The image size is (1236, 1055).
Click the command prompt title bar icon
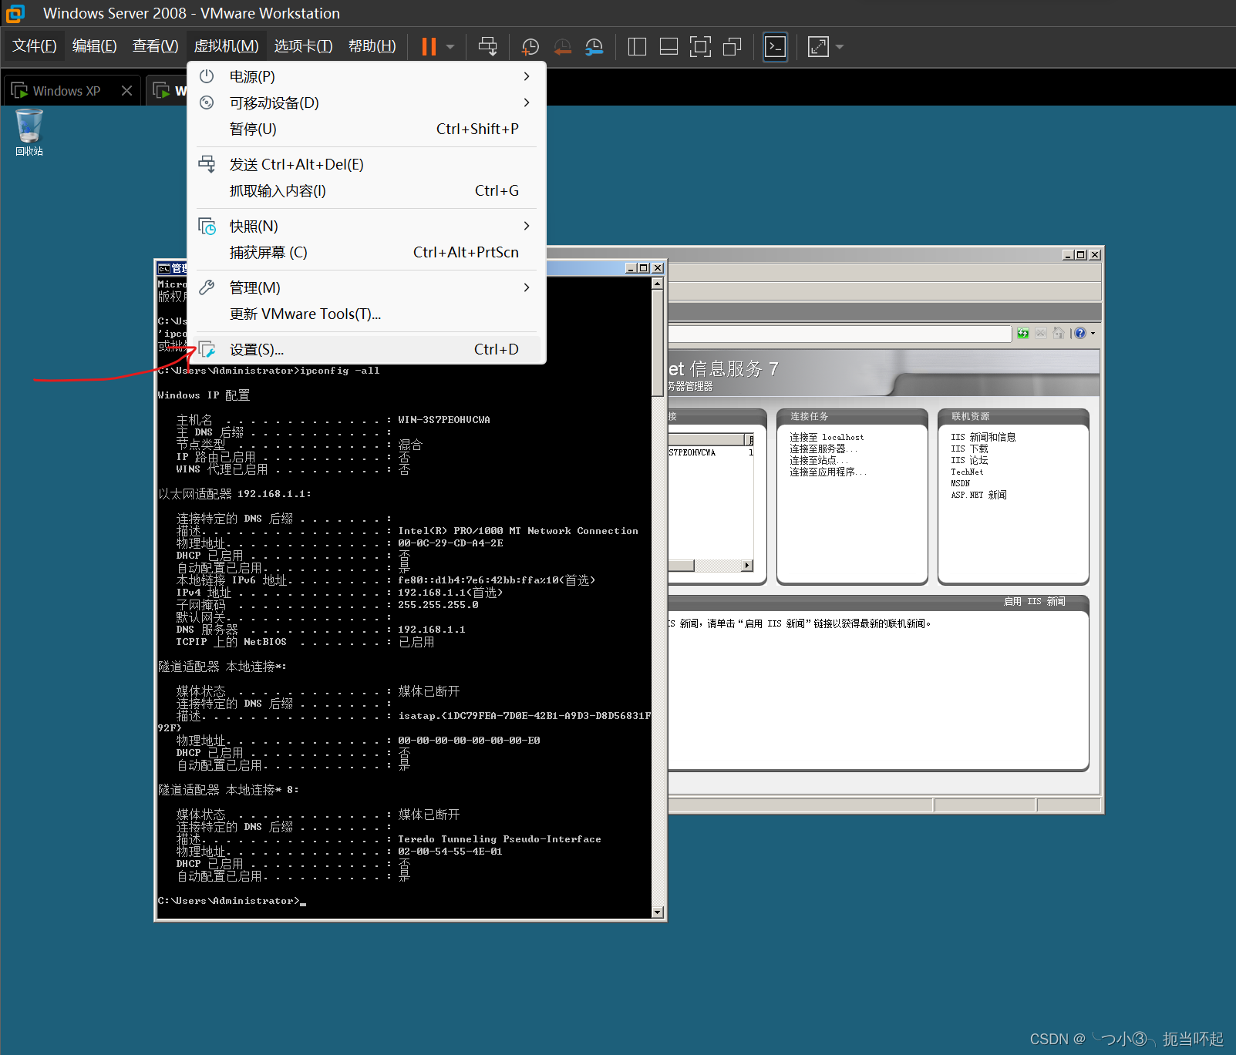[164, 268]
